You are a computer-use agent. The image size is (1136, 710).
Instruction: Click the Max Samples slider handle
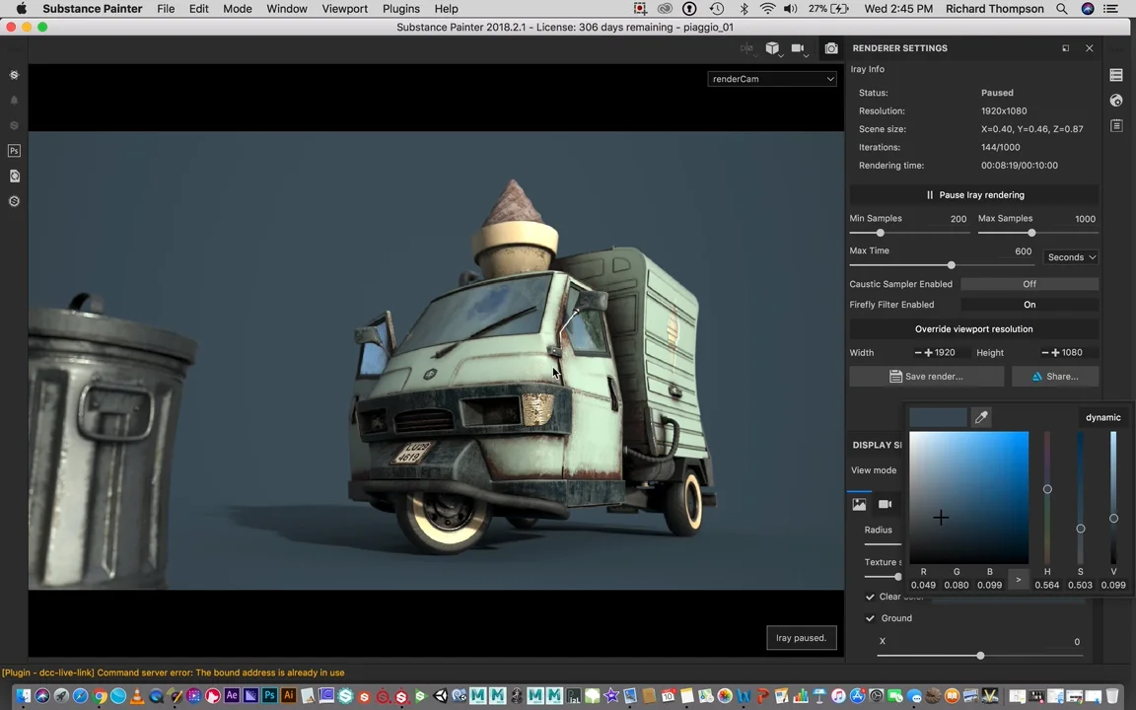tap(1031, 234)
